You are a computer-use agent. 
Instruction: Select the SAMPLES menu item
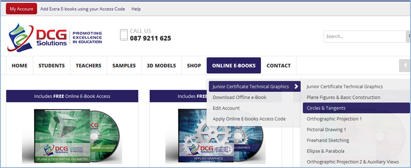click(x=124, y=65)
